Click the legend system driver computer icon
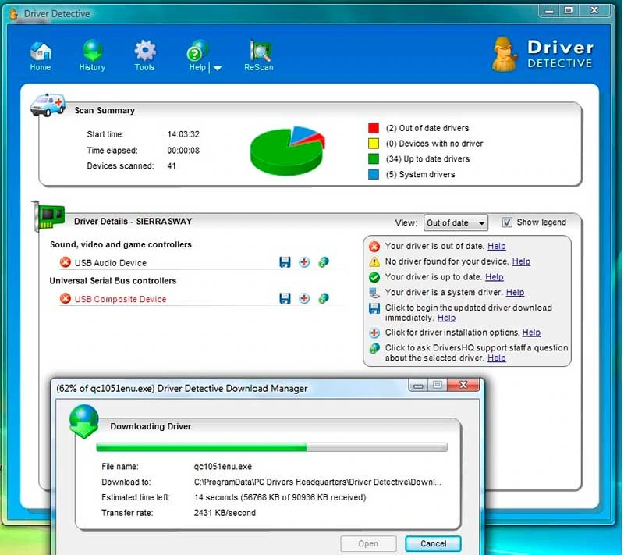 374,293
